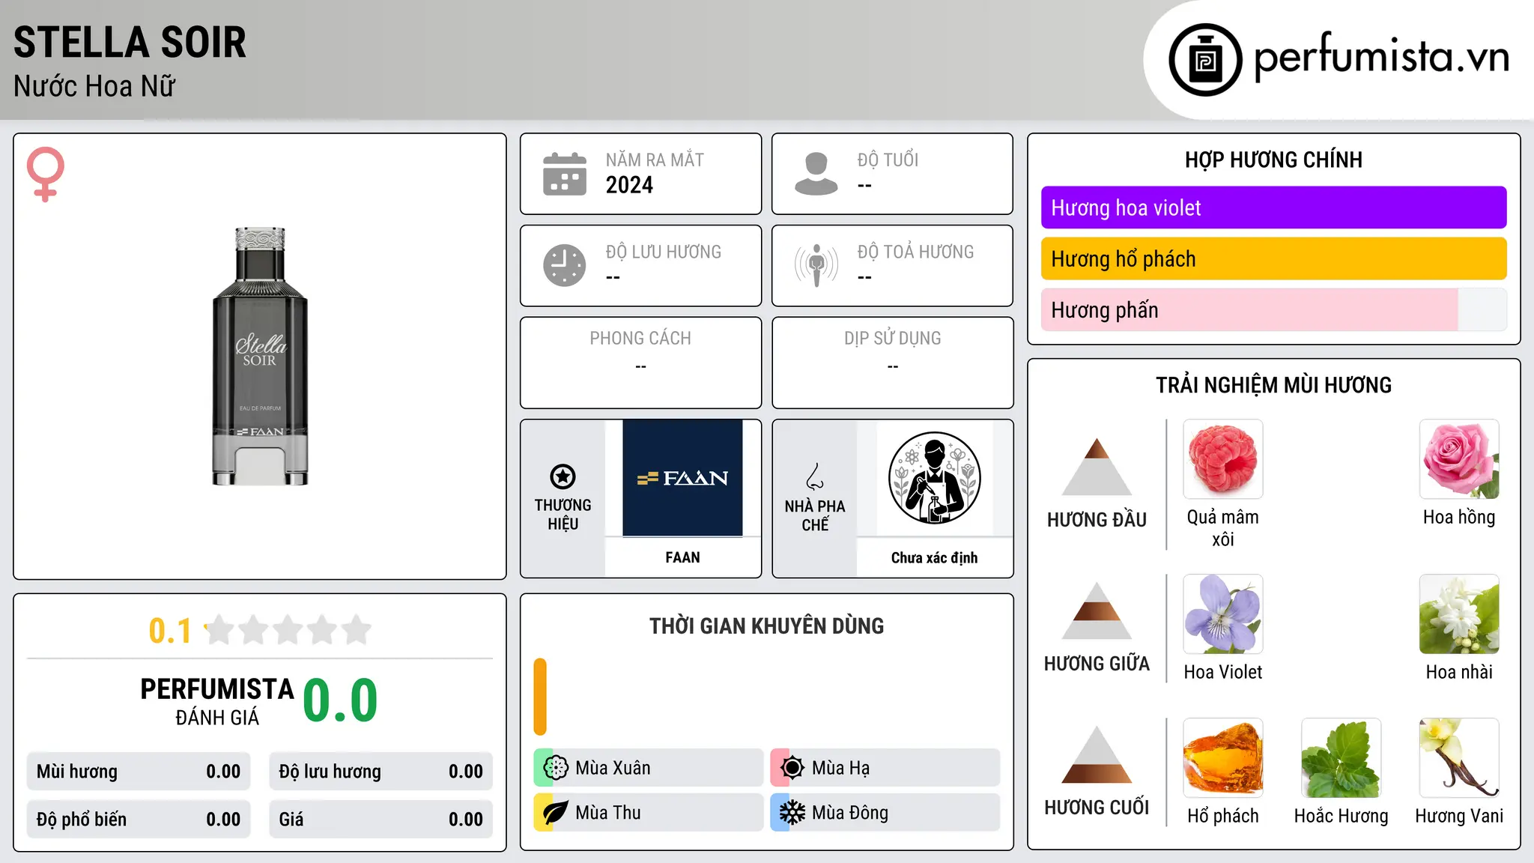Click the calendar icon beside Năm ra mắt

(565, 174)
